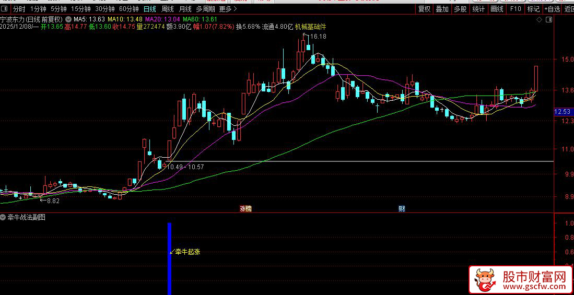Viewport: 574px width, 295px height.
Task: Click the 牵牛起涨 yellow label
Action: coord(188,252)
